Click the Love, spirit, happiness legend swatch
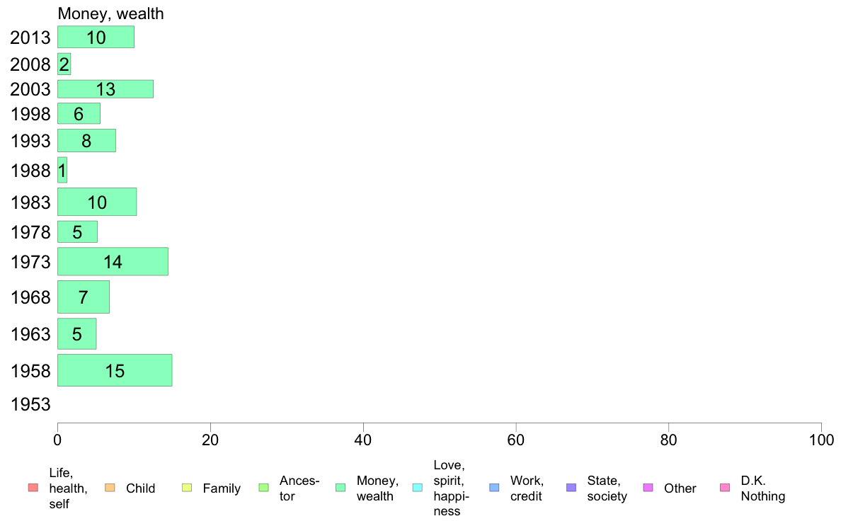 tap(417, 488)
